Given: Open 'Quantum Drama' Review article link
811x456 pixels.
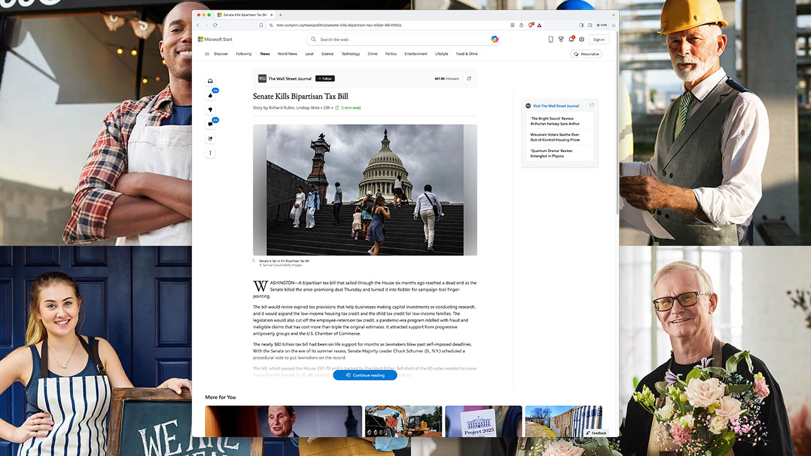Looking at the screenshot, I should [552, 153].
